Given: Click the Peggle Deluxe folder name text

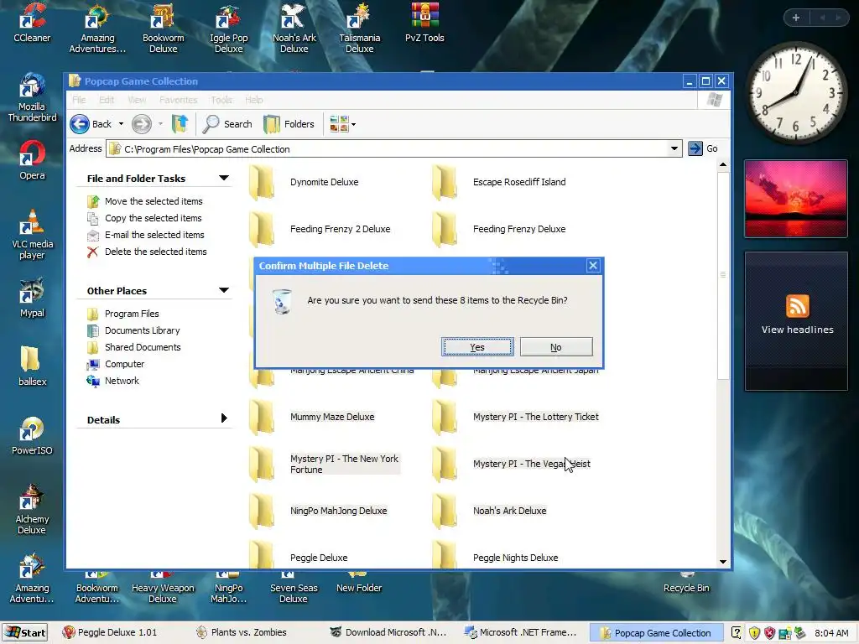Looking at the screenshot, I should click(319, 558).
